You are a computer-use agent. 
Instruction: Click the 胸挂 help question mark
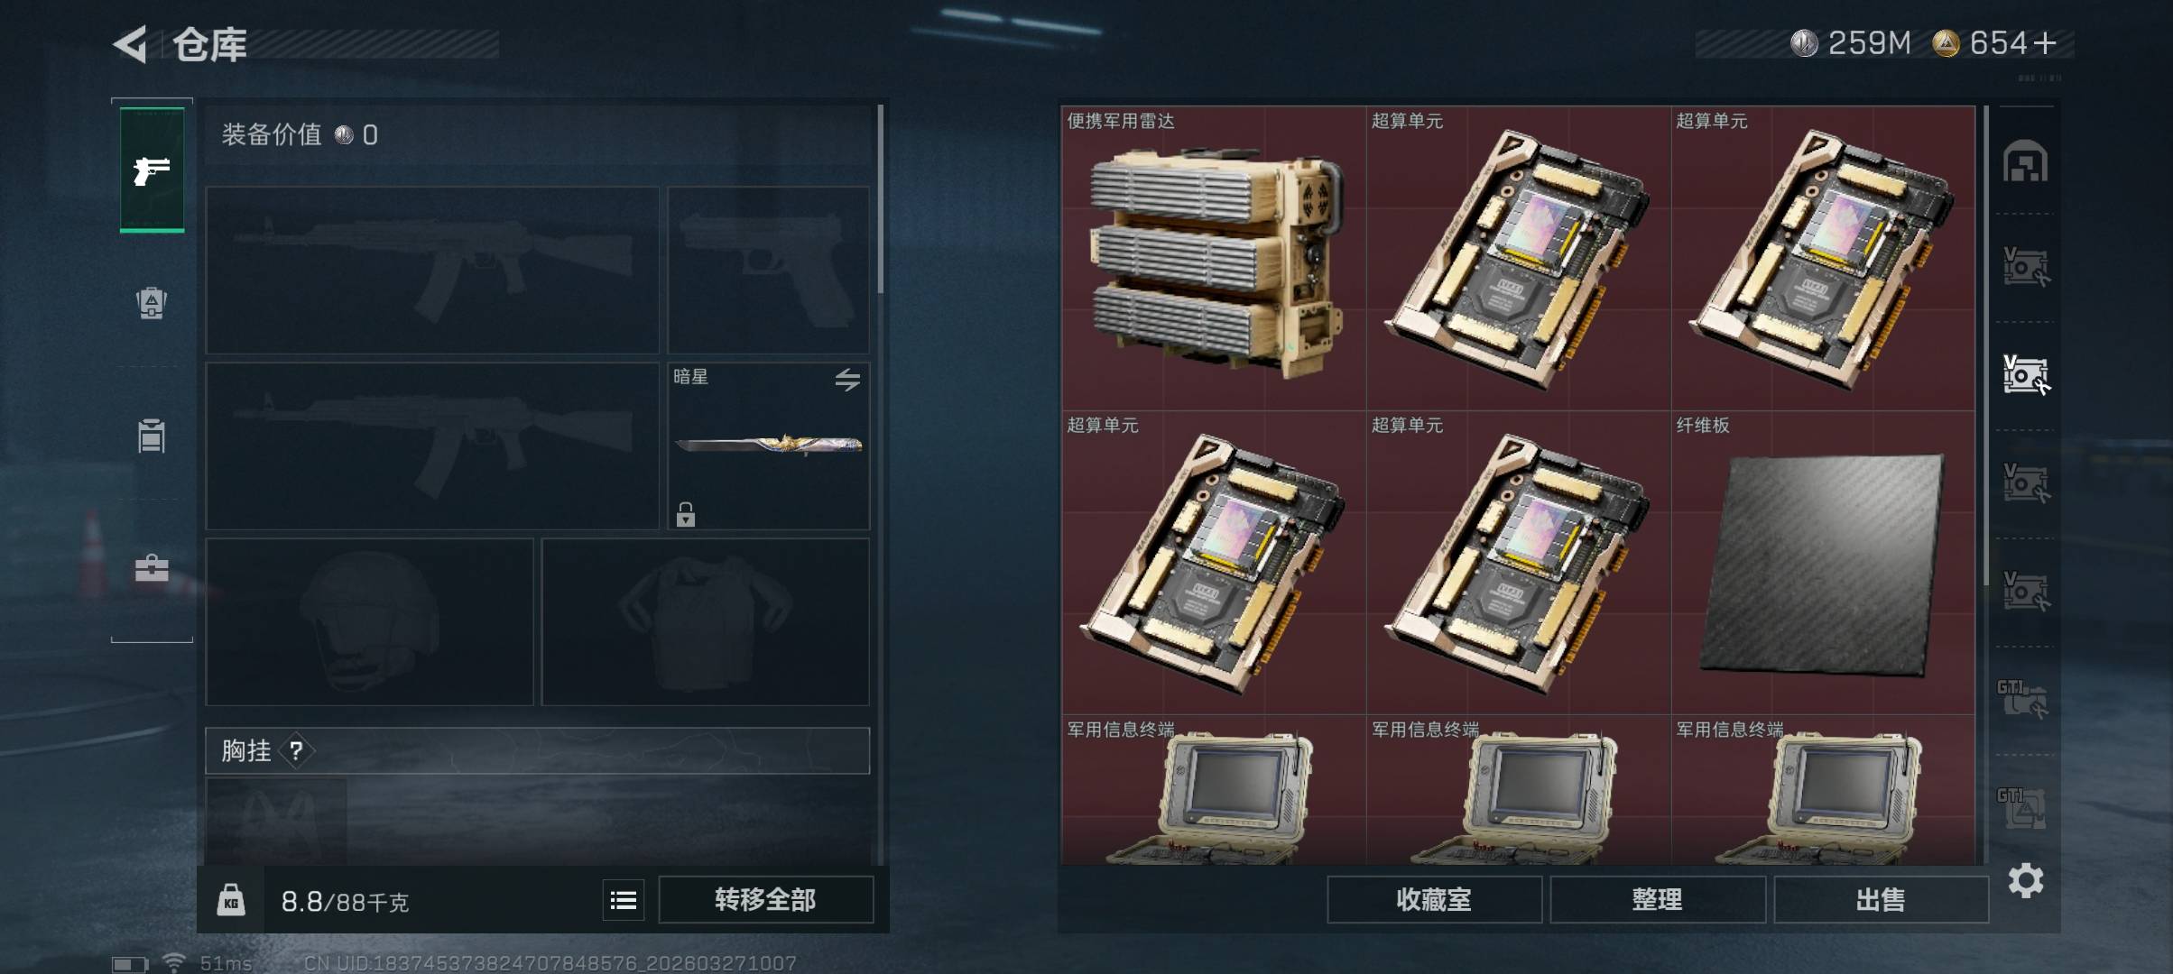point(296,750)
